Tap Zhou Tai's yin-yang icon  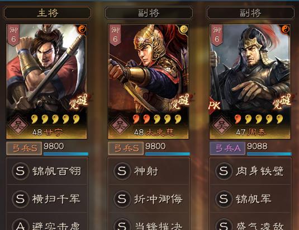[x=286, y=30]
